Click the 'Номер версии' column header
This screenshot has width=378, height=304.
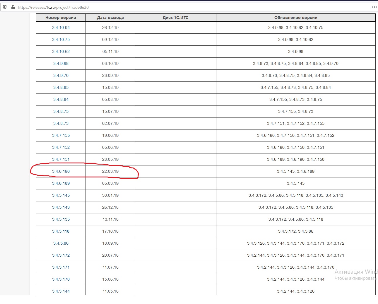[x=61, y=18]
